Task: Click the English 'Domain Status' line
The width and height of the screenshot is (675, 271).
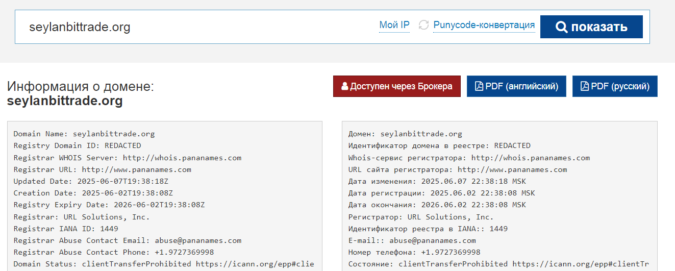Action: pos(164,264)
